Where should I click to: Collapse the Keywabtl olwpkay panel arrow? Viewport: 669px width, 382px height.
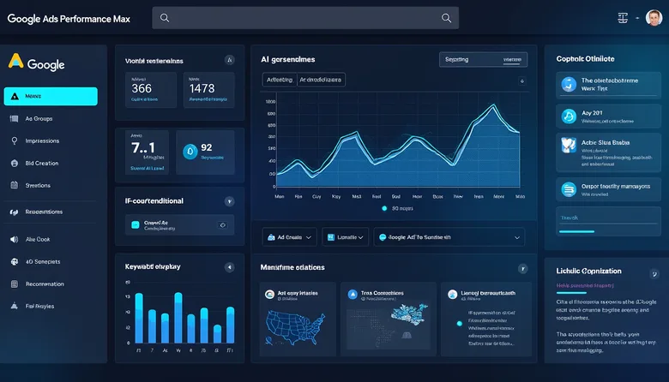click(230, 267)
